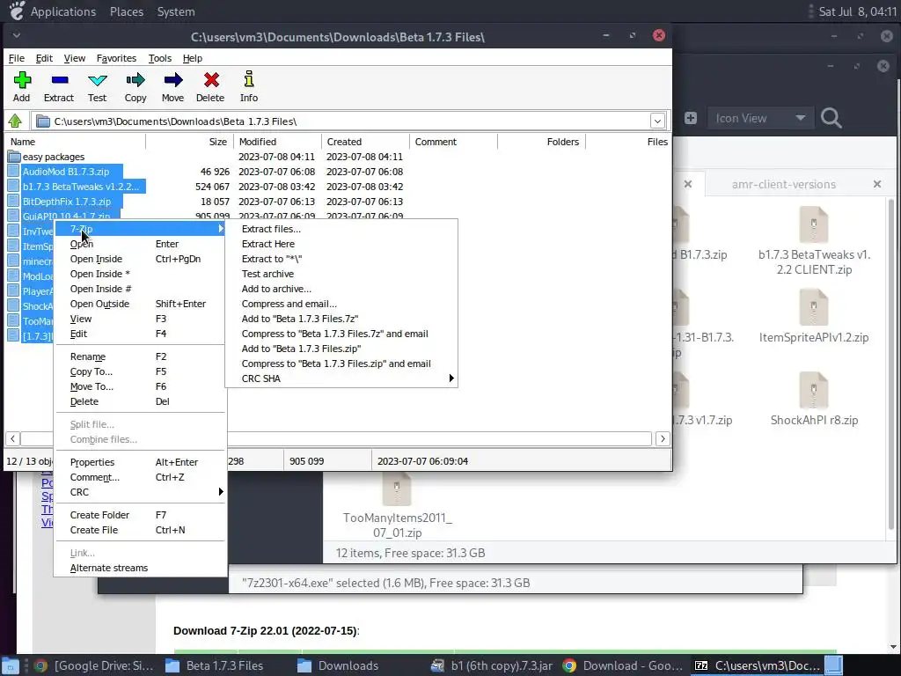Viewport: 901px width, 676px height.
Task: Open the window menu chevron in title bar
Action: tap(17, 35)
